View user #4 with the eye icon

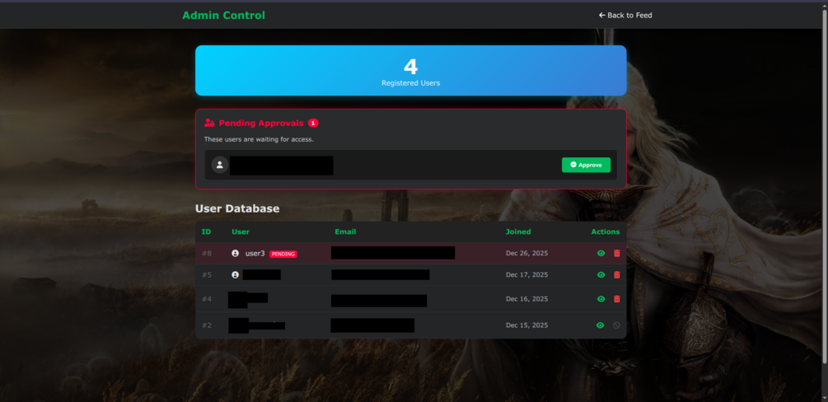[x=601, y=299]
